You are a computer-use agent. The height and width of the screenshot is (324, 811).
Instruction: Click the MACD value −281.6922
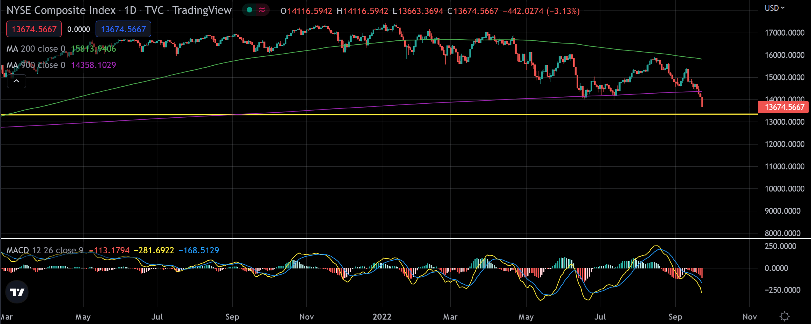(x=154, y=250)
